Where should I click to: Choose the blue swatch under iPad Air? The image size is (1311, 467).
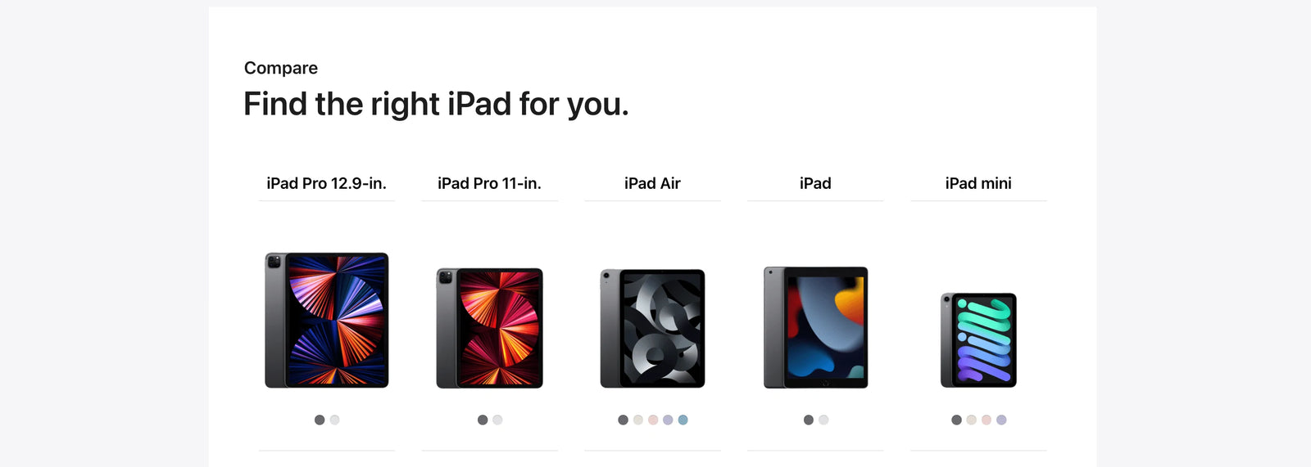(683, 420)
